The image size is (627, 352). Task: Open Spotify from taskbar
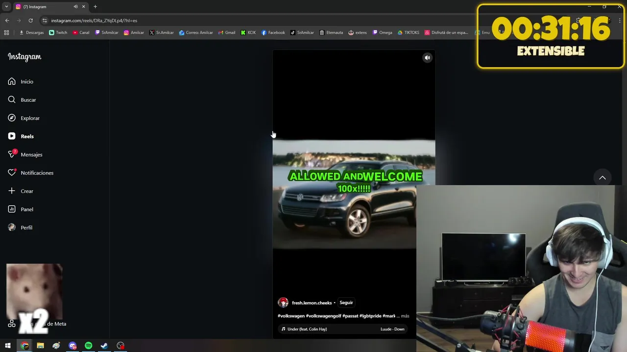click(89, 346)
